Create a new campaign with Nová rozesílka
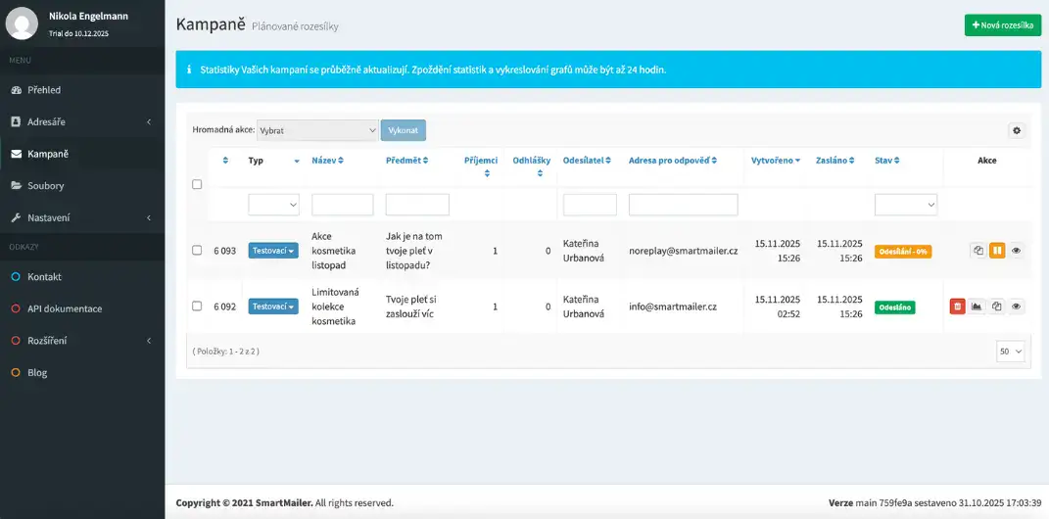Image resolution: width=1049 pixels, height=519 pixels. pyautogui.click(x=1002, y=25)
